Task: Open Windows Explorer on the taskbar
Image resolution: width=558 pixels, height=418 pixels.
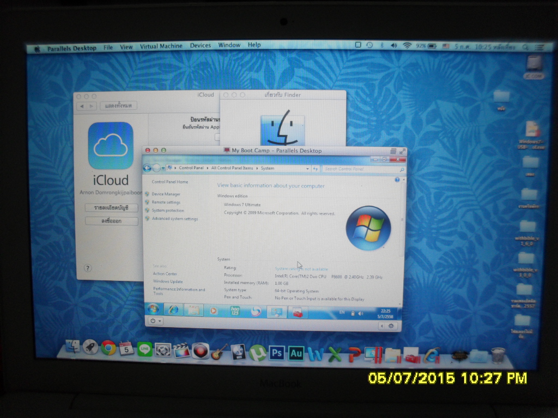Action: (193, 310)
